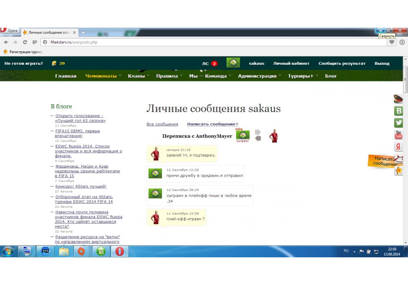Open the Twitter sidebar icon
This screenshot has height=285, width=408.
[x=398, y=123]
